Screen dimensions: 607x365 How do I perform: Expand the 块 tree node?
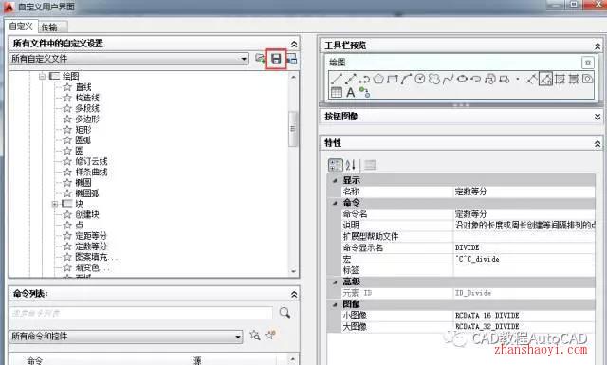pyautogui.click(x=55, y=204)
